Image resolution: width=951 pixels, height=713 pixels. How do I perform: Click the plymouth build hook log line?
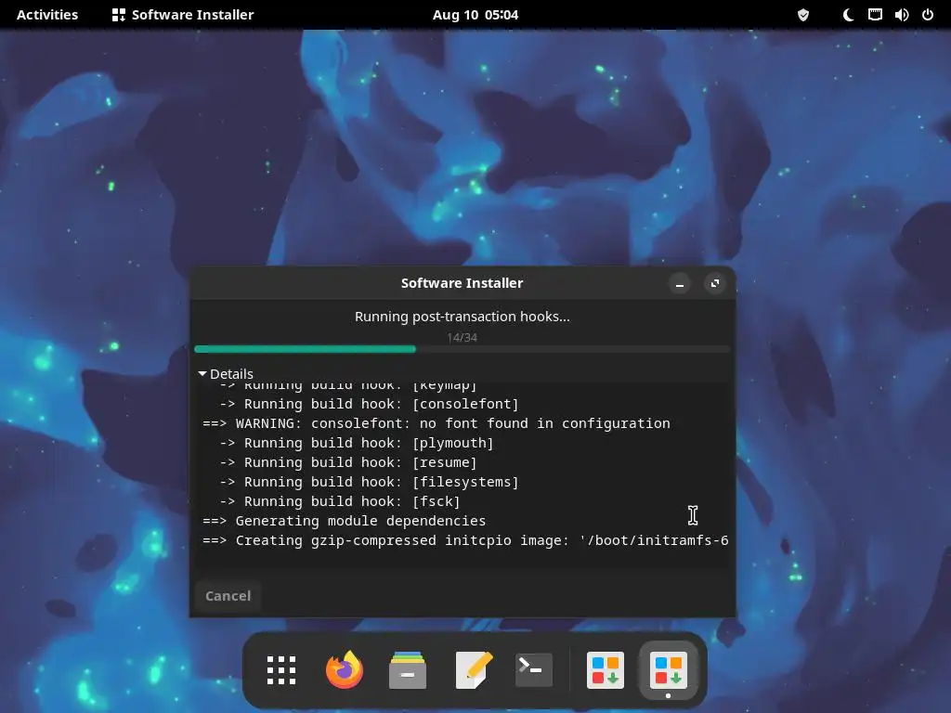point(357,443)
